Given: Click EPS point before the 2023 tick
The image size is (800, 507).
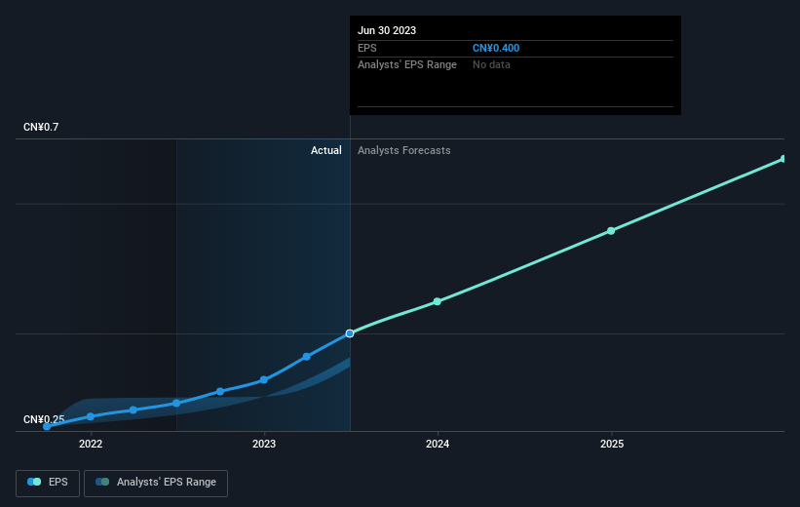Looking at the screenshot, I should (x=220, y=392).
